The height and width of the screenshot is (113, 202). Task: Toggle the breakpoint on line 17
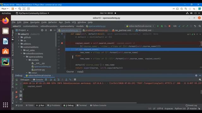coord(62,43)
